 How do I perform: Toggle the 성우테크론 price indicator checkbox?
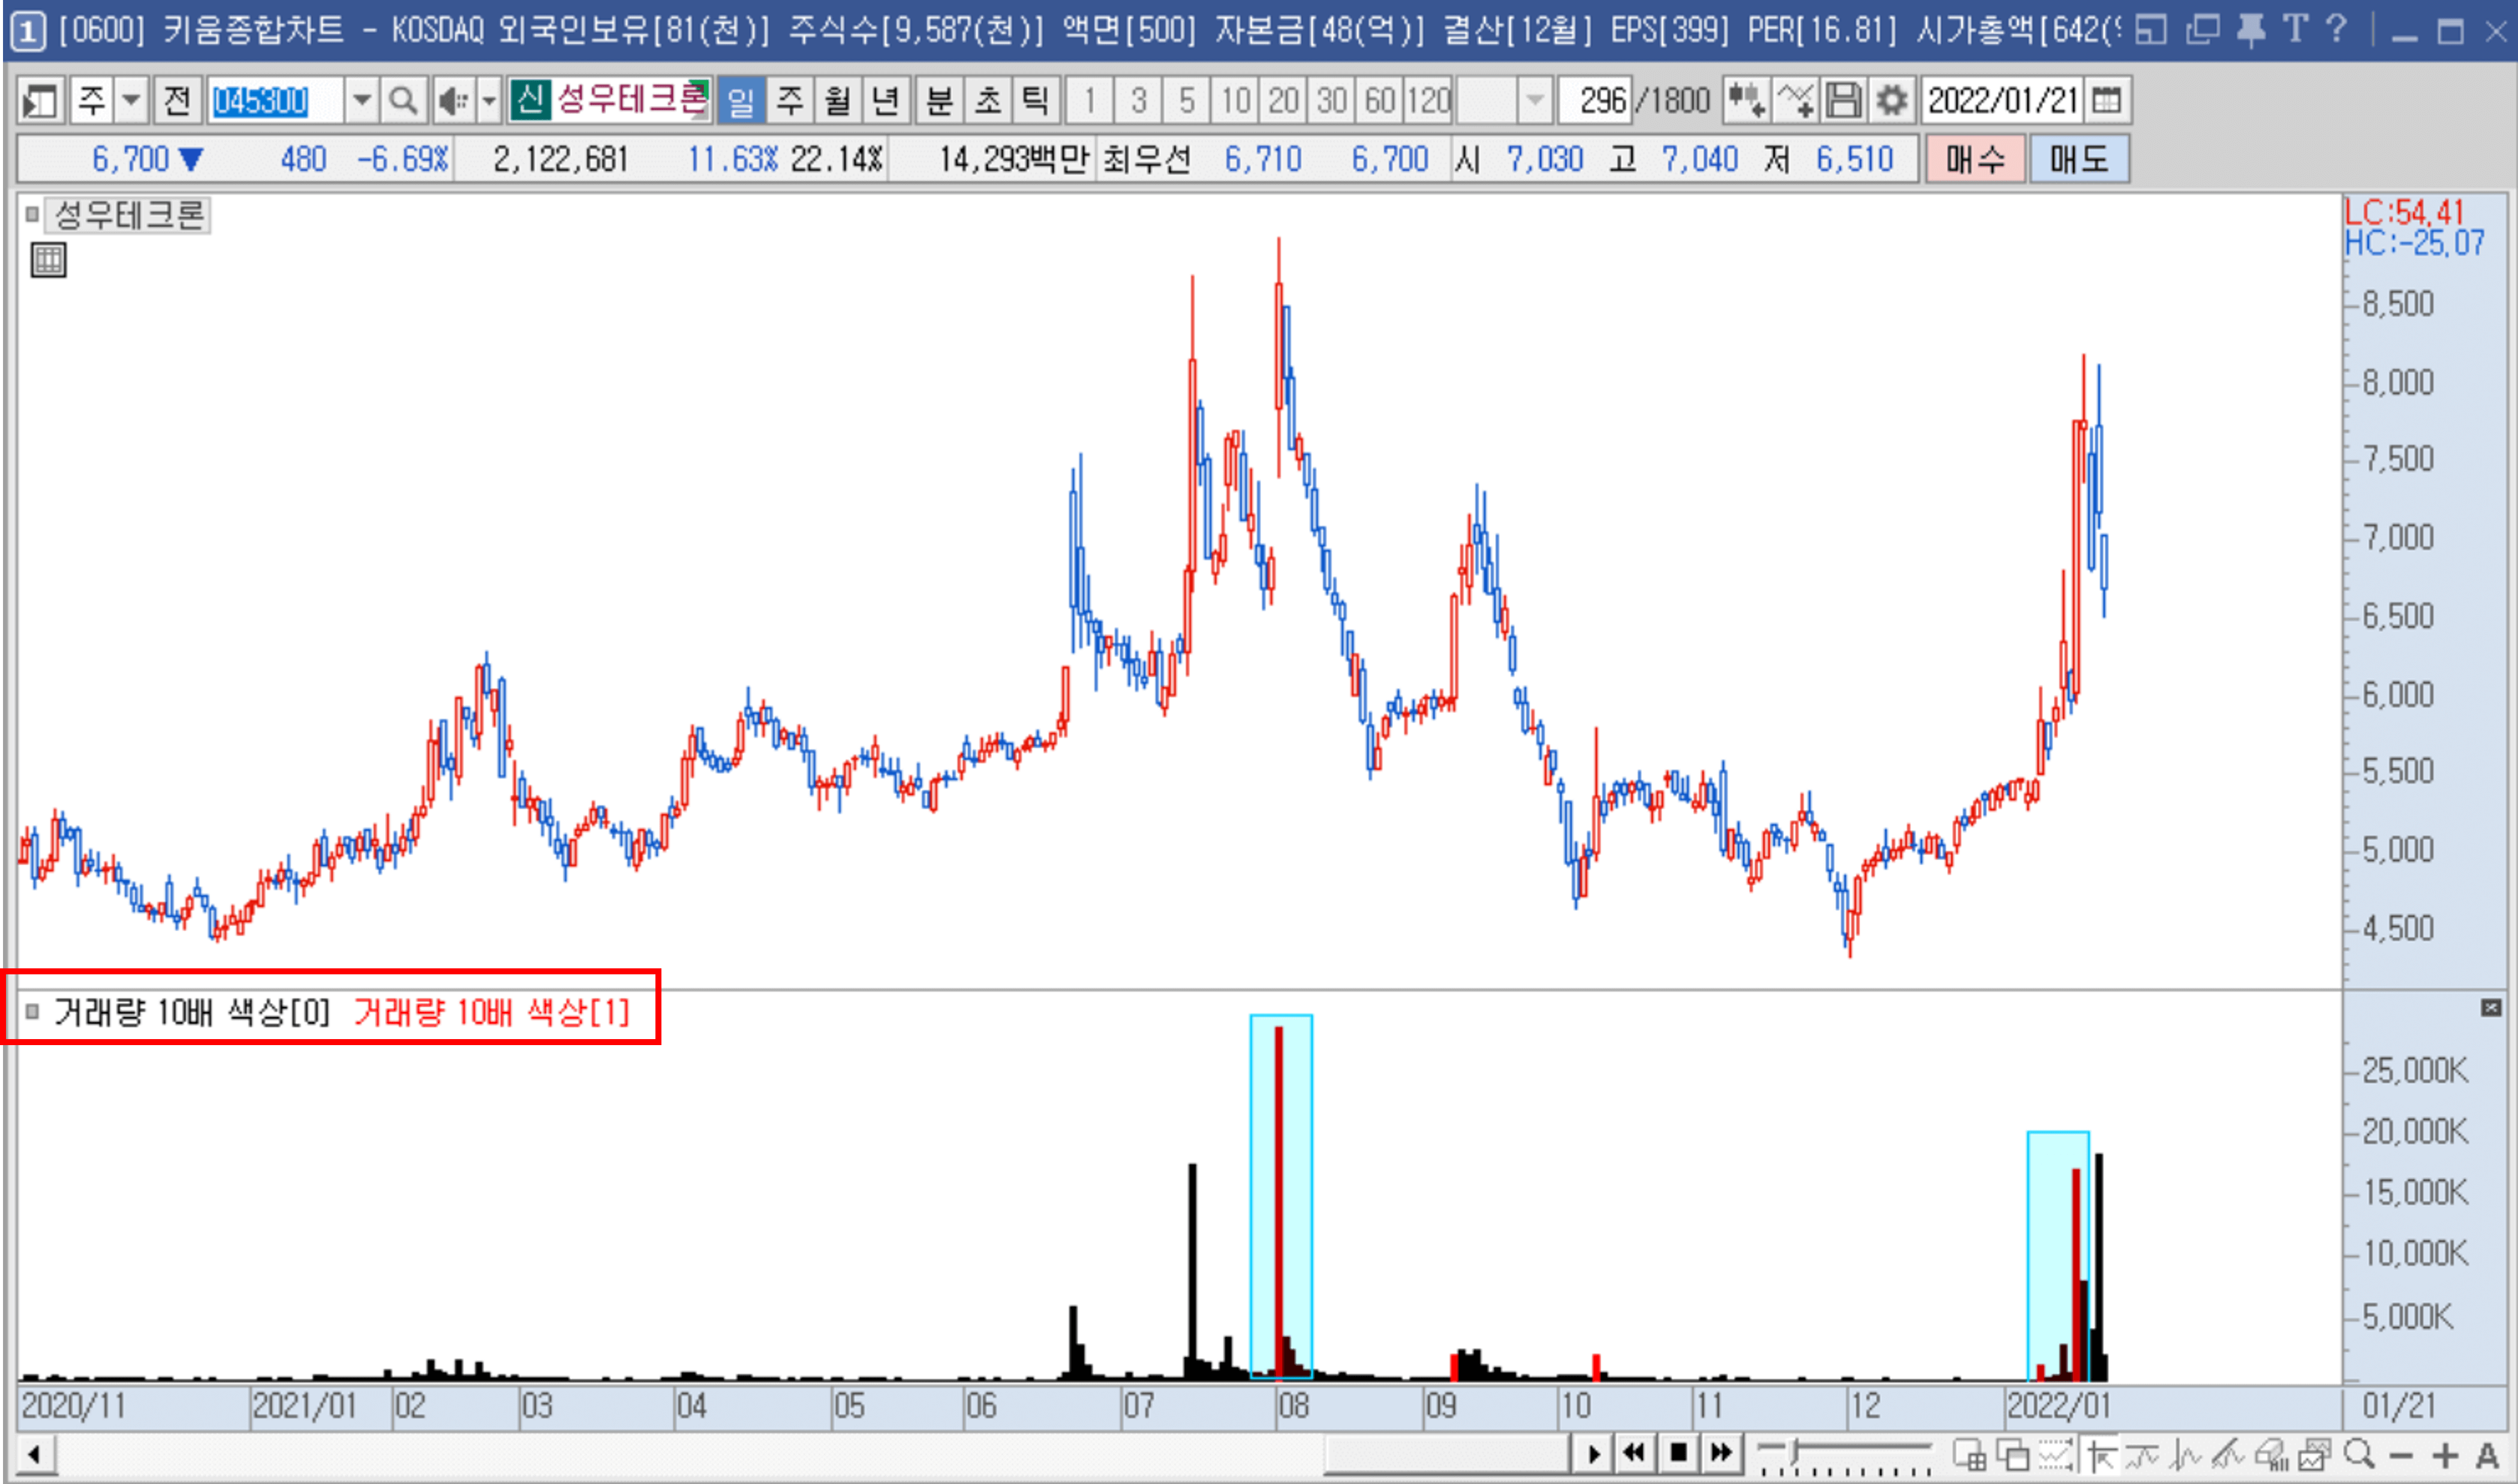click(32, 214)
